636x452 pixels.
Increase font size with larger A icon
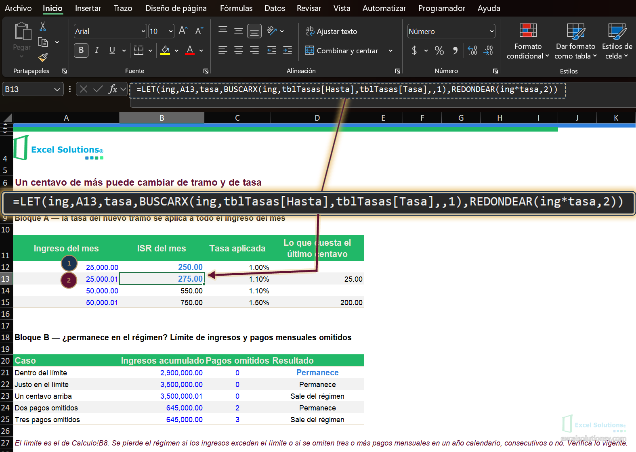(183, 31)
